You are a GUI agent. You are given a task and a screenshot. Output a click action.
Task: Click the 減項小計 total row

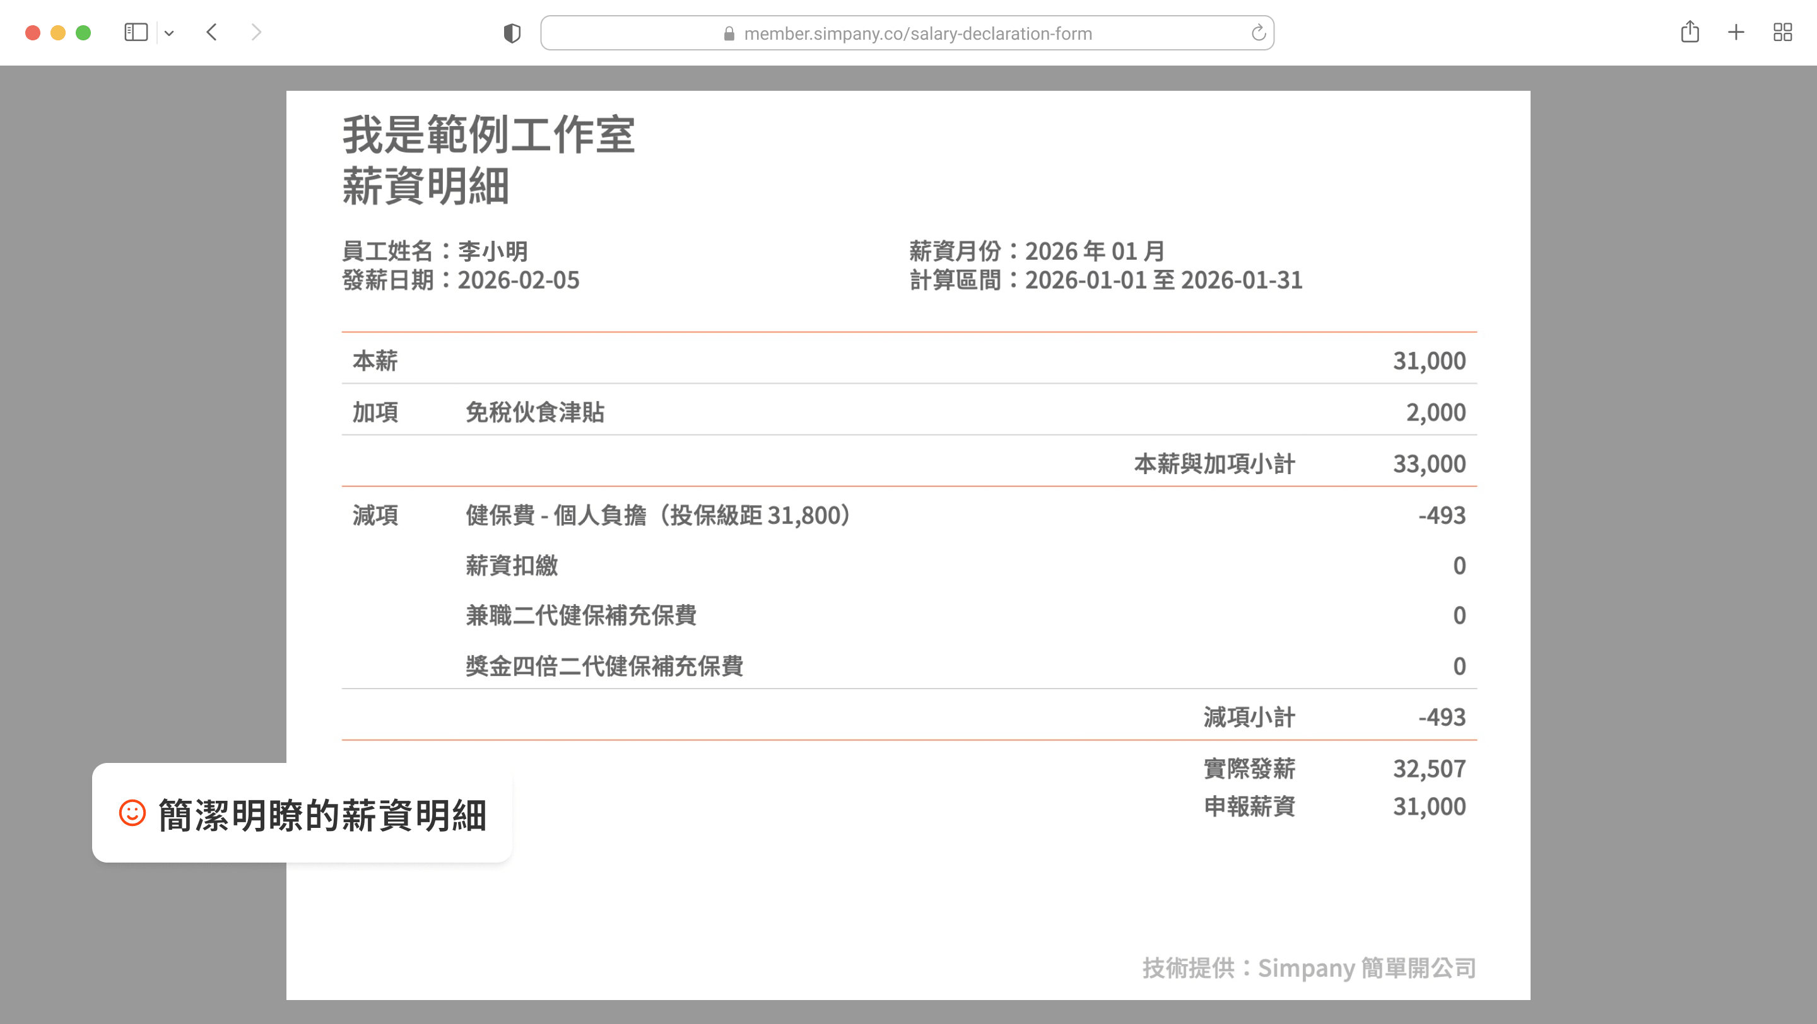pyautogui.click(x=1249, y=717)
